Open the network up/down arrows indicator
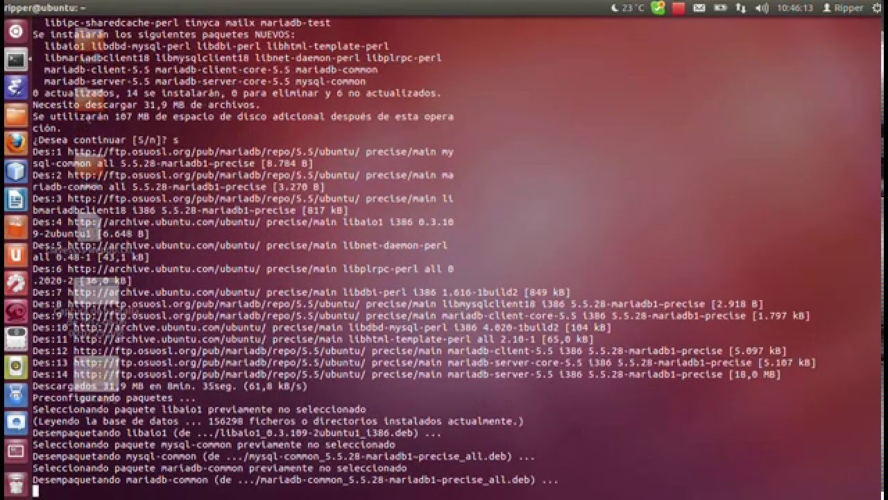This screenshot has width=888, height=500. tap(740, 8)
